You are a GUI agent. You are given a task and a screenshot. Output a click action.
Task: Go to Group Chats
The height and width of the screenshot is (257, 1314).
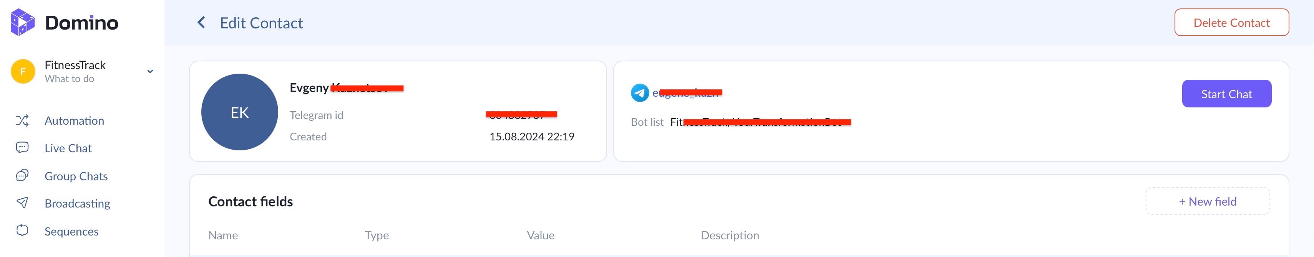click(x=76, y=176)
